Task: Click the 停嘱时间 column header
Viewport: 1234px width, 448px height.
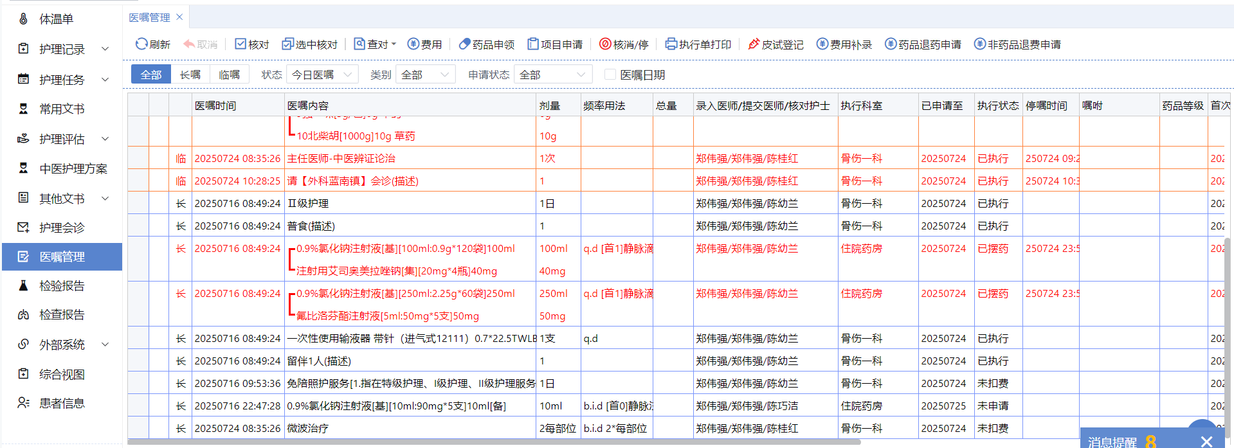Action: [1051, 105]
